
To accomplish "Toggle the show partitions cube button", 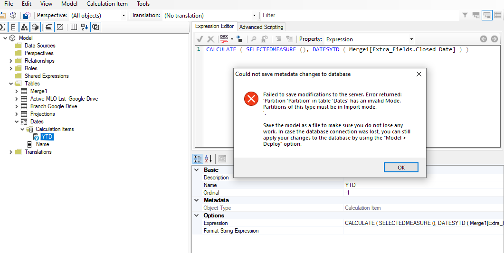I will 35,27.
